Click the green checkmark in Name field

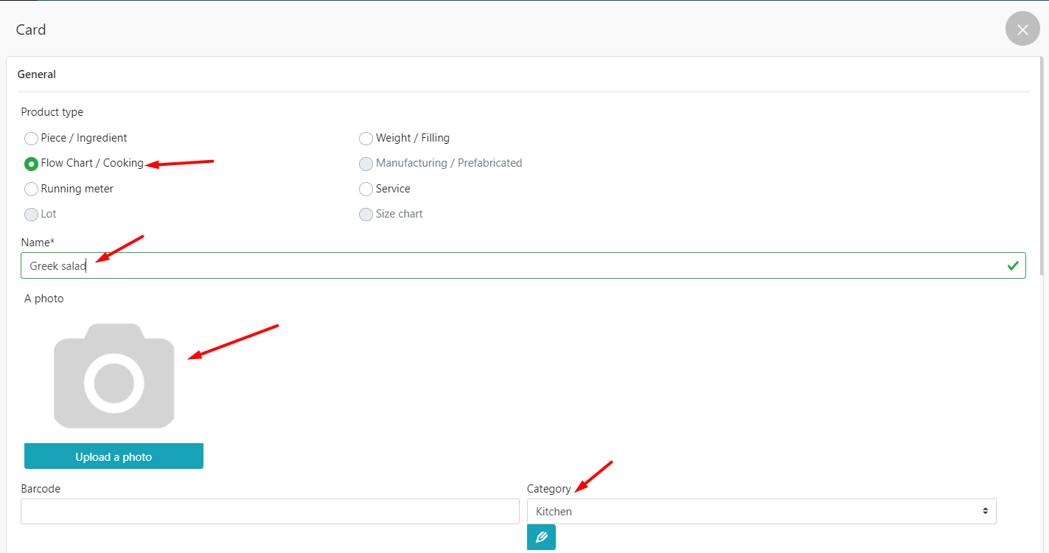pos(1013,265)
